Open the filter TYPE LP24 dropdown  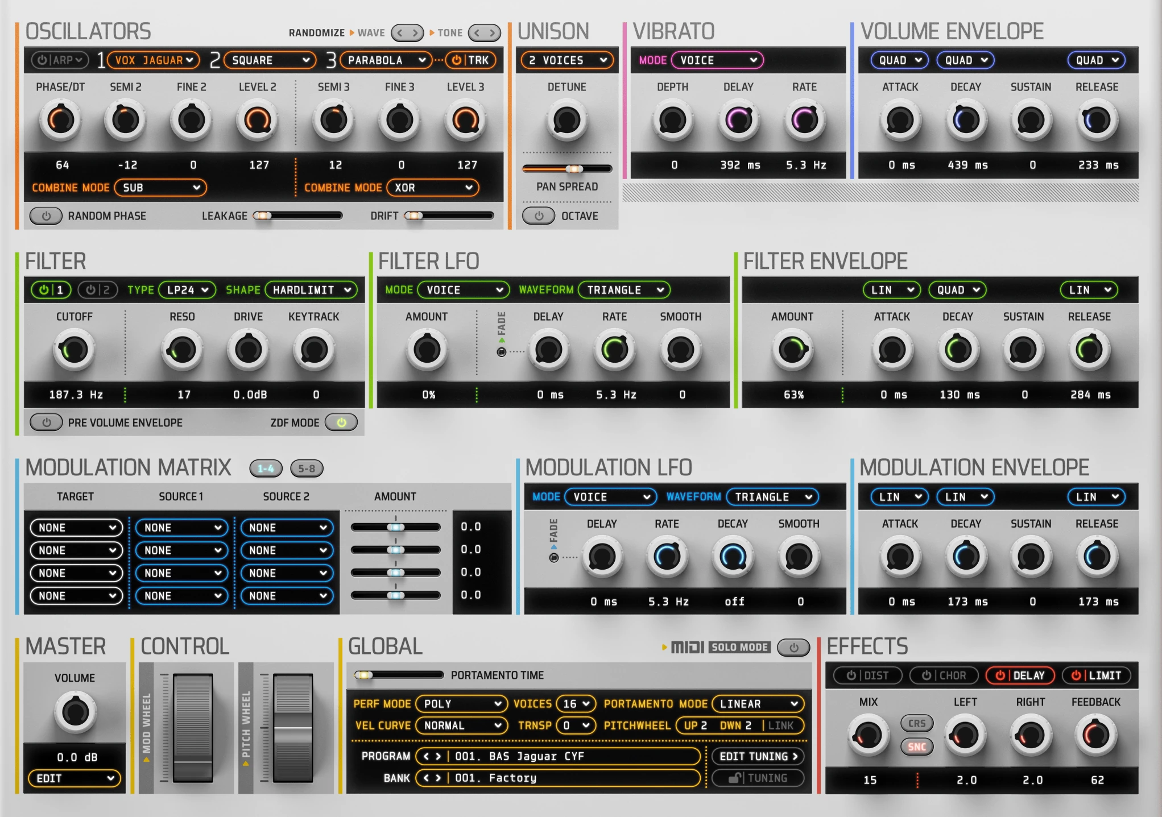(188, 290)
